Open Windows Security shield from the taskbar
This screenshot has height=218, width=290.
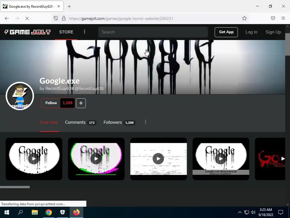[x=63, y=212]
